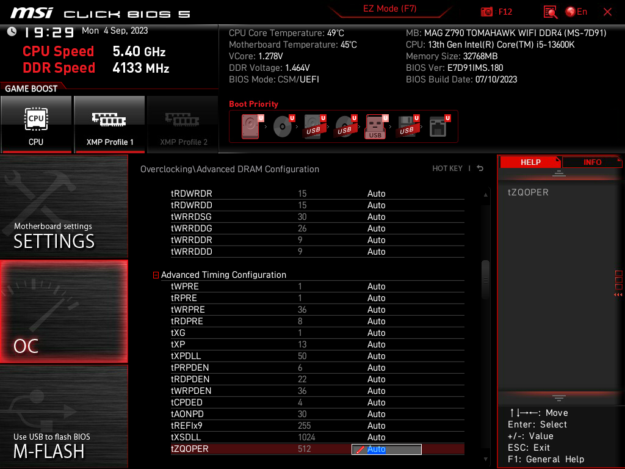
Task: Collapse Advanced Timing Configuration section
Action: click(x=156, y=275)
